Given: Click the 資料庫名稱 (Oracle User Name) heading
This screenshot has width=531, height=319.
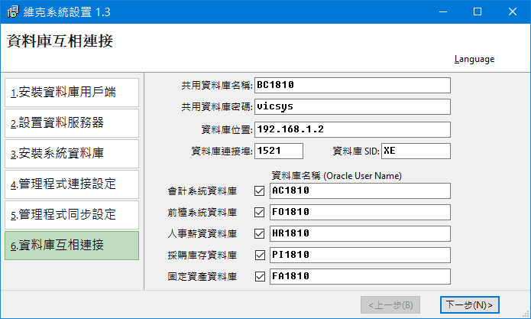Looking at the screenshot, I should pyautogui.click(x=337, y=176).
